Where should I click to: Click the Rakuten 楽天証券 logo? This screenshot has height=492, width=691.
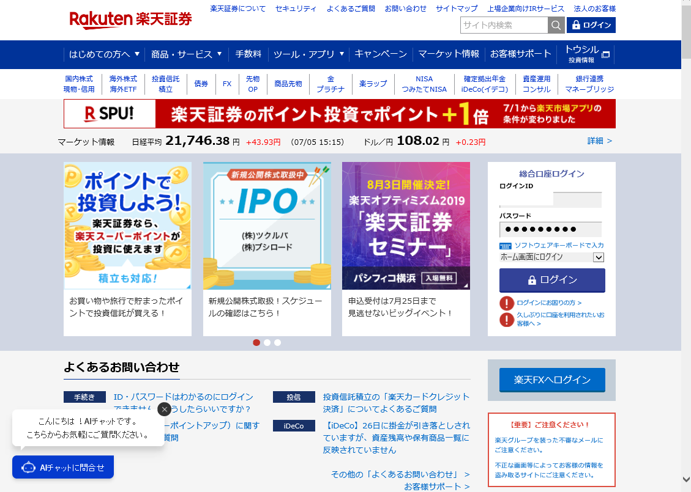click(130, 20)
